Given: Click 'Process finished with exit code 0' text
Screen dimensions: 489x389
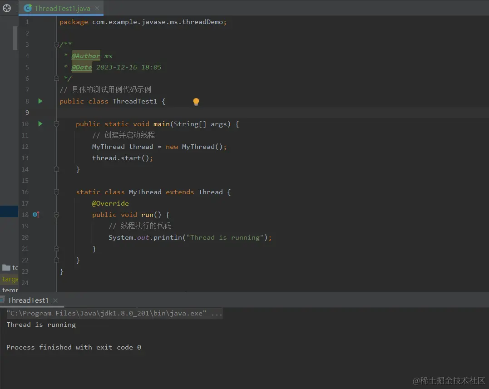Looking at the screenshot, I should point(74,347).
